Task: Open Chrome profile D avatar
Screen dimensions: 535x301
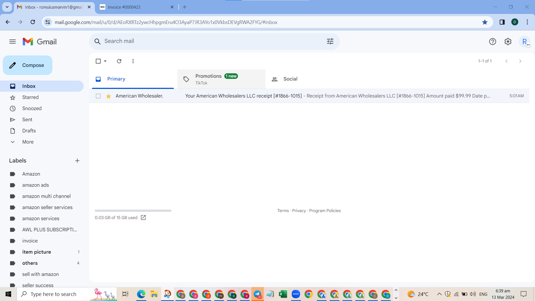Action: click(x=515, y=22)
